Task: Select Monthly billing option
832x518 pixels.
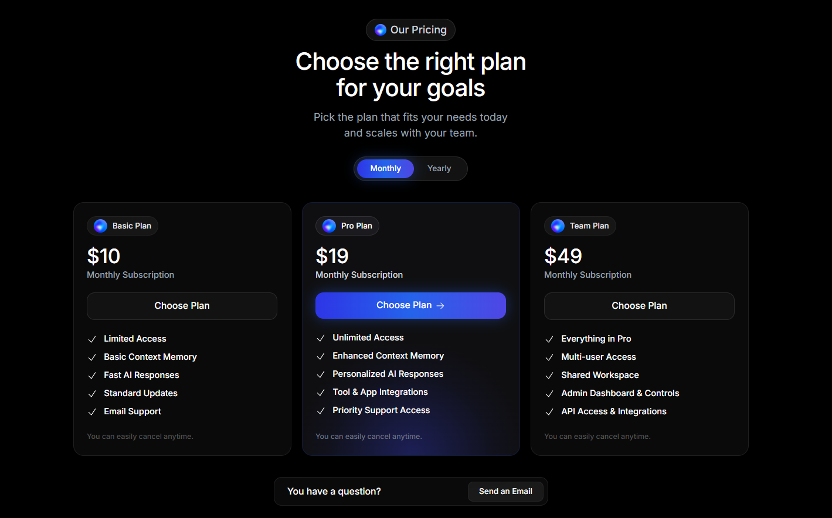Action: 385,169
